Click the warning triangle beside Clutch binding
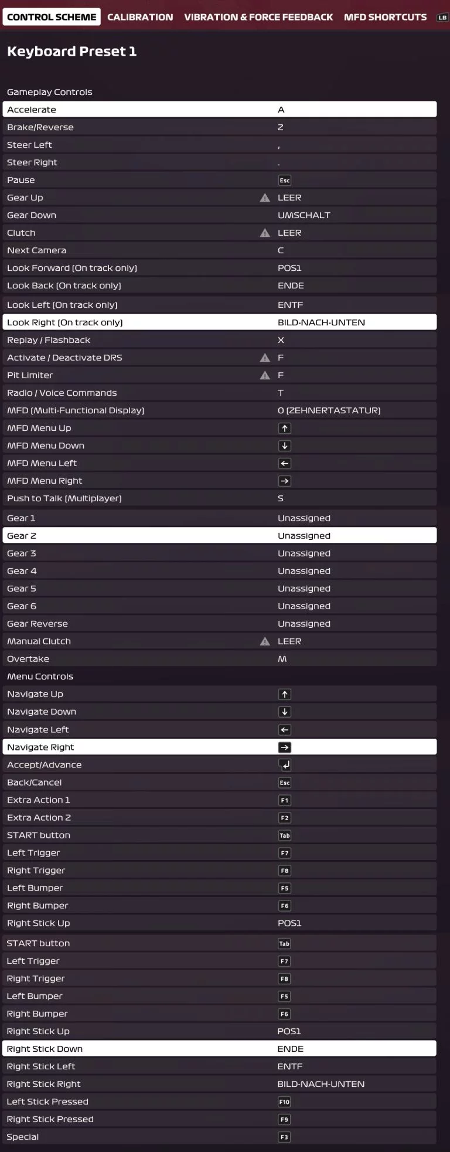The height and width of the screenshot is (1152, 450). click(265, 233)
